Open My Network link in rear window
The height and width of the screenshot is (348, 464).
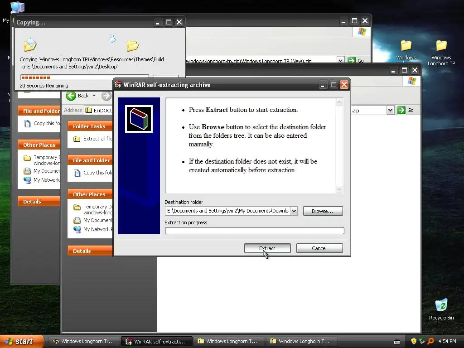pyautogui.click(x=47, y=179)
